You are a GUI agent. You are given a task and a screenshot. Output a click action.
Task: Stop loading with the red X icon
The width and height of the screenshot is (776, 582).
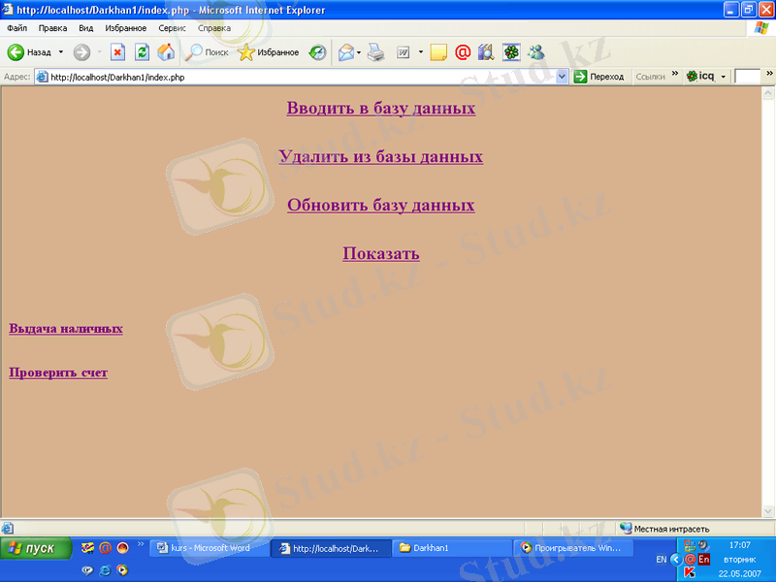(117, 52)
